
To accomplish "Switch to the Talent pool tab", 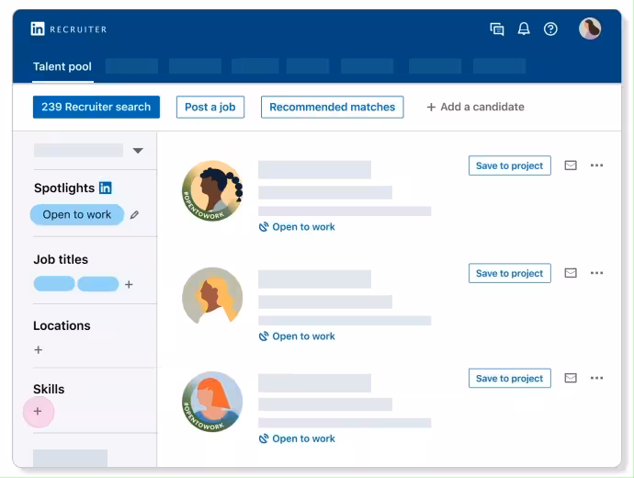I will pyautogui.click(x=62, y=67).
